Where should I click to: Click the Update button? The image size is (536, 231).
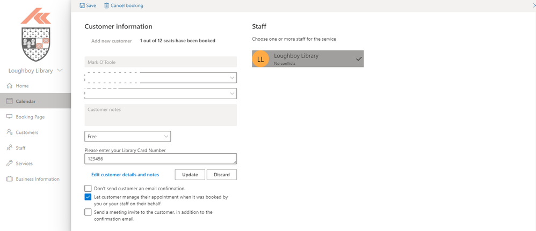click(190, 175)
